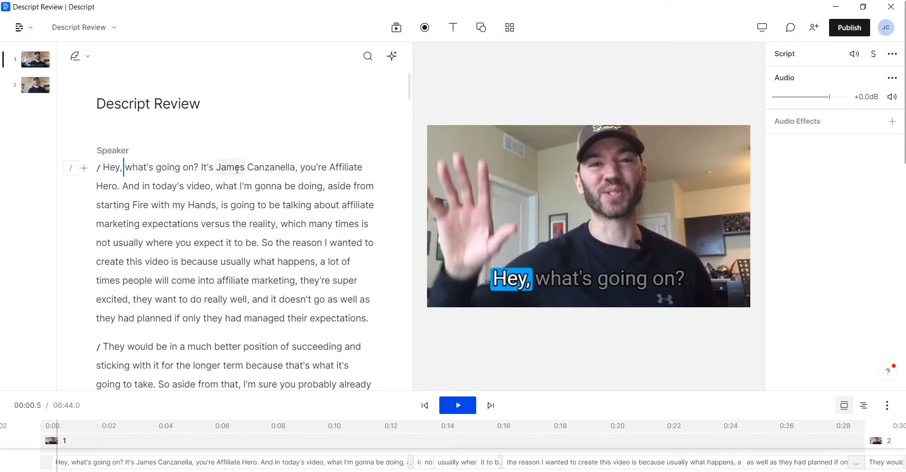
Task: Click the Descript Review document title
Action: coord(148,104)
